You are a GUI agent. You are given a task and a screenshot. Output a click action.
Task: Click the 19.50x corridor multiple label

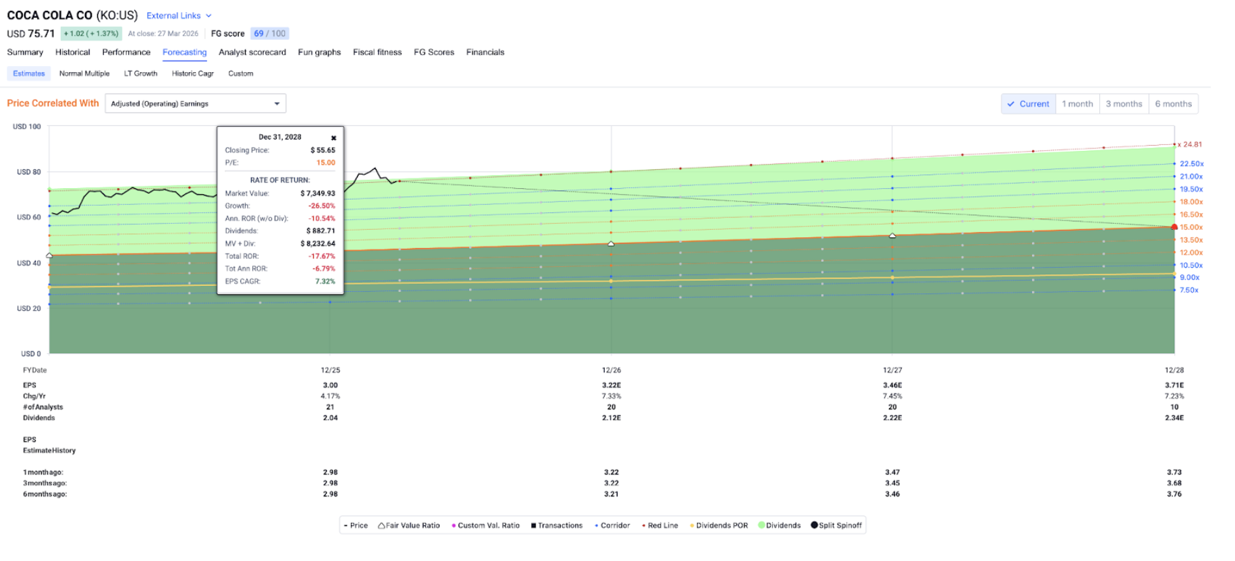1192,189
